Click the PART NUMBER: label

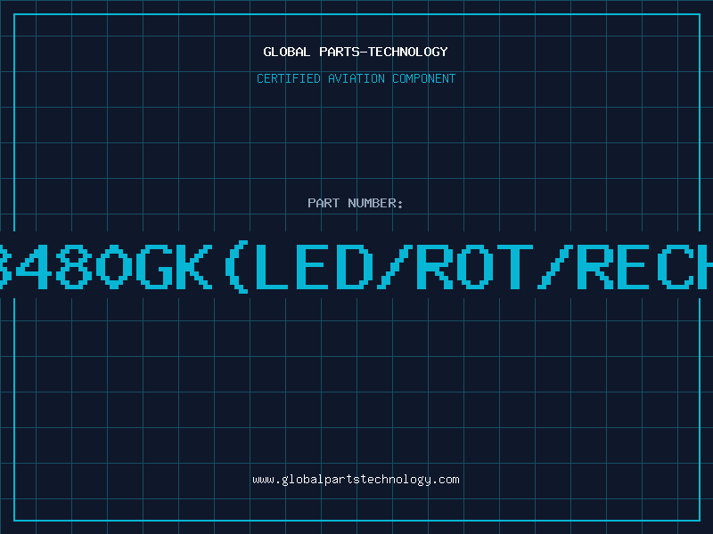coord(356,203)
